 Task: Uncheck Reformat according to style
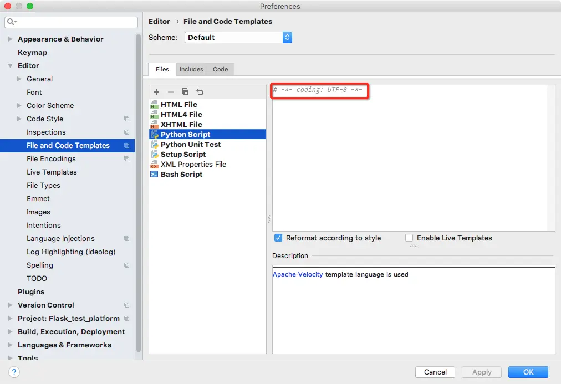[x=278, y=238]
